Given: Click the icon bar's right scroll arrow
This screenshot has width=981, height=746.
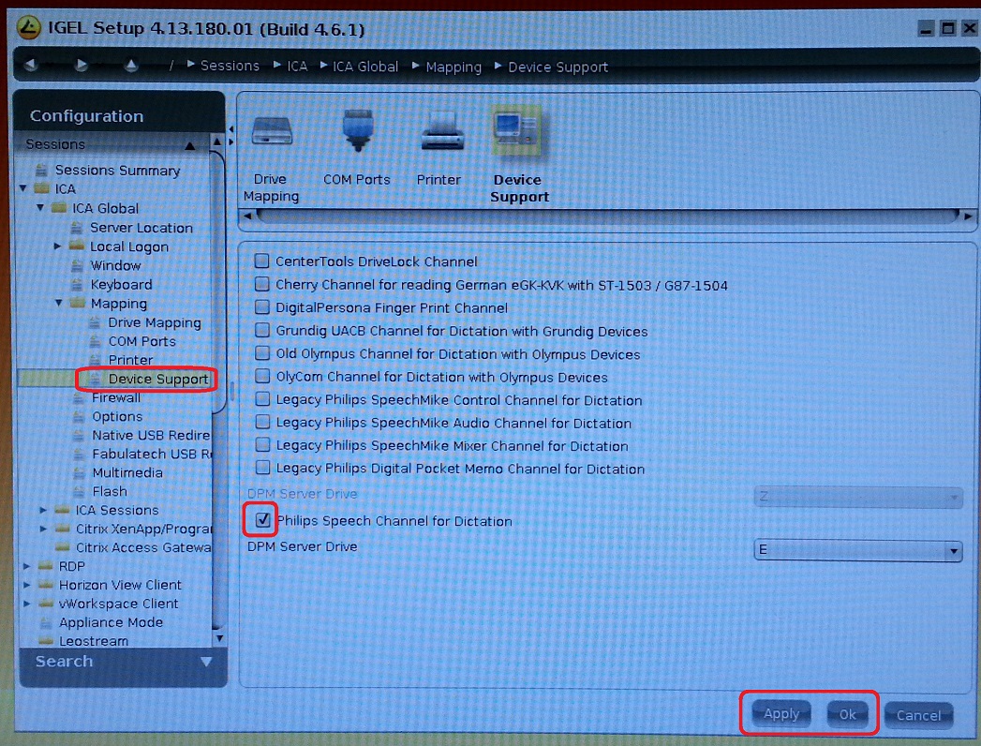Looking at the screenshot, I should pos(968,216).
